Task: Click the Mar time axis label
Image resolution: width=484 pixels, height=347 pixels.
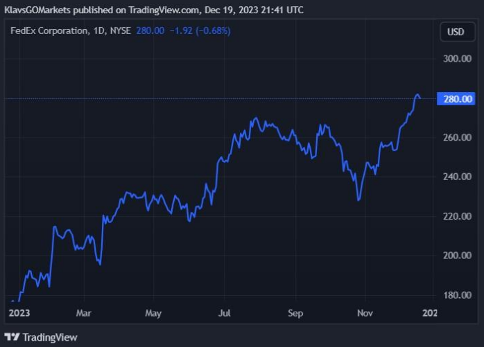Action: pos(84,313)
